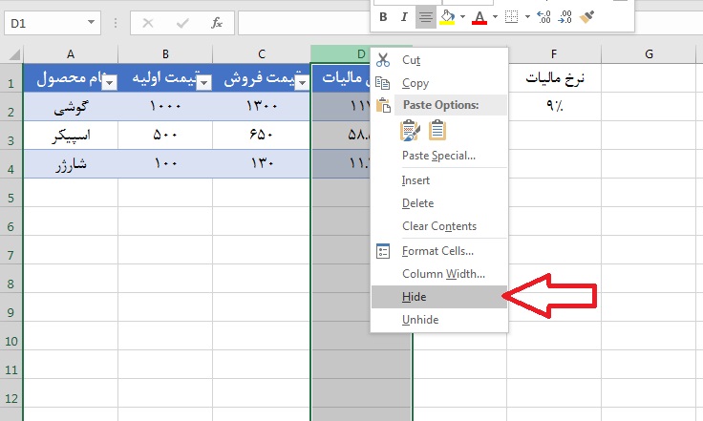Choose Clear Contents
This screenshot has width=703, height=421.
(x=439, y=225)
